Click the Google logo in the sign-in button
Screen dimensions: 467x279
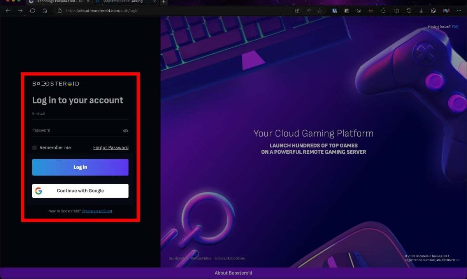(x=38, y=191)
